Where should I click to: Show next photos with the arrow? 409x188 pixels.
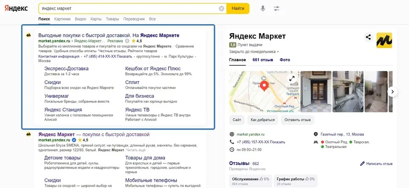392,92
